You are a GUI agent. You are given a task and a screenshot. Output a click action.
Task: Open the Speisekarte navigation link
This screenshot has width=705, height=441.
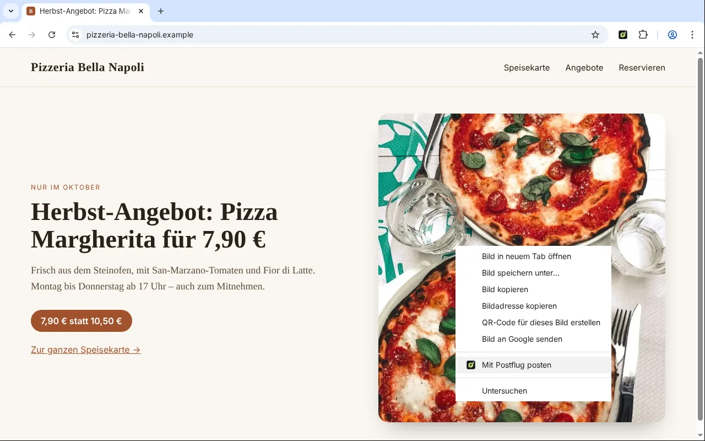point(527,68)
